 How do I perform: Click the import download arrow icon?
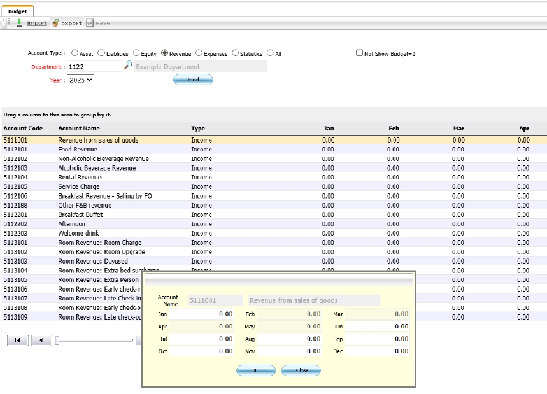point(19,23)
